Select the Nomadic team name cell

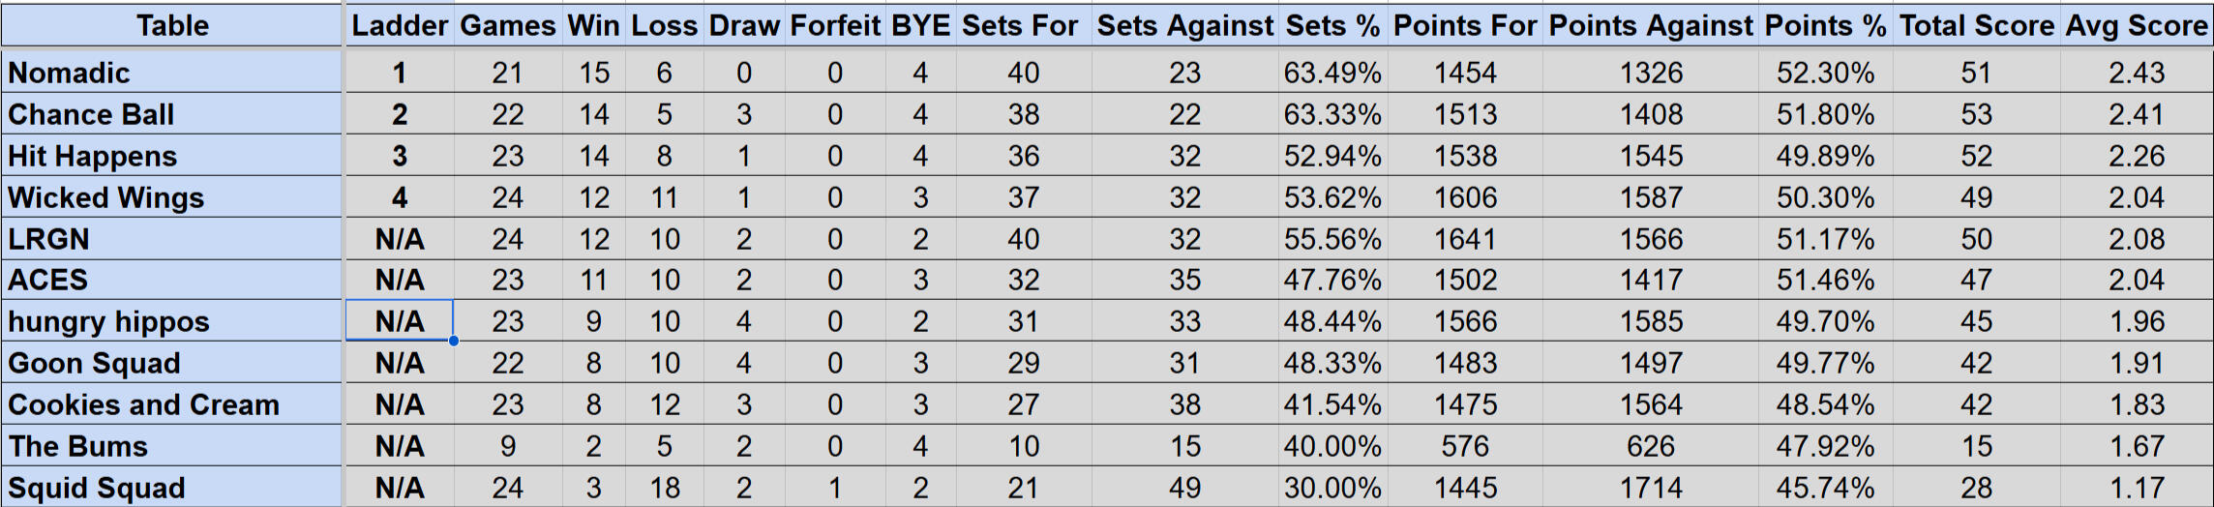click(172, 73)
